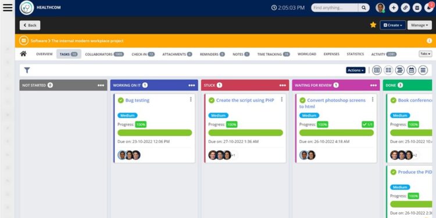
Task: Open the Reminders tab
Action: pyautogui.click(x=212, y=54)
